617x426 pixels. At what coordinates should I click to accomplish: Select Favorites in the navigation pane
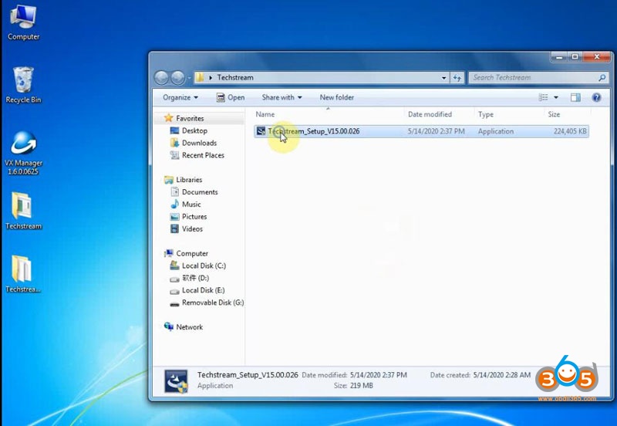click(190, 118)
